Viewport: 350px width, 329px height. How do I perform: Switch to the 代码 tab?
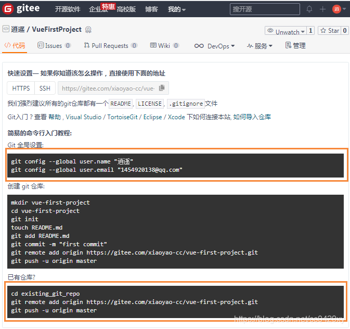pos(15,46)
